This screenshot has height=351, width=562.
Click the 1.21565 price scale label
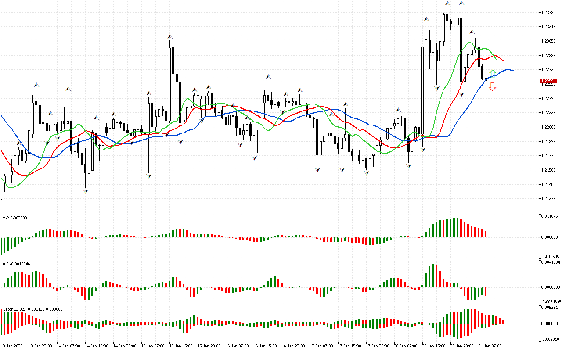click(x=549, y=170)
